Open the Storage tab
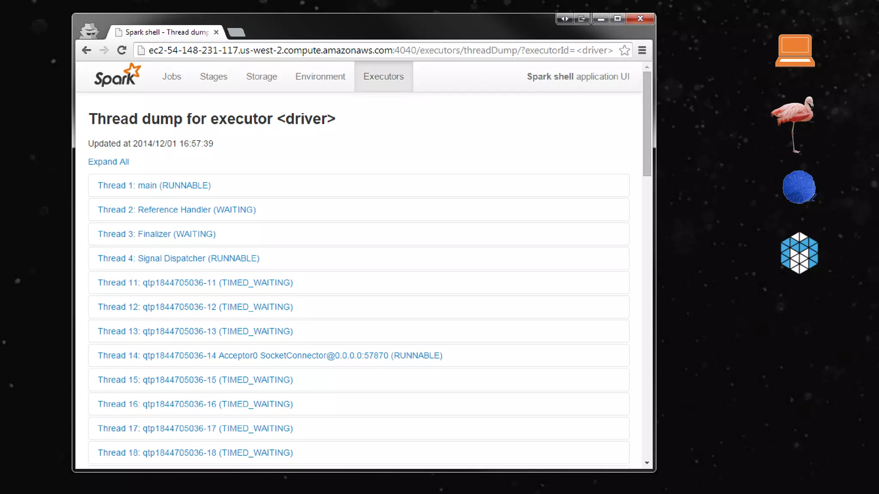The width and height of the screenshot is (879, 494). [x=261, y=76]
